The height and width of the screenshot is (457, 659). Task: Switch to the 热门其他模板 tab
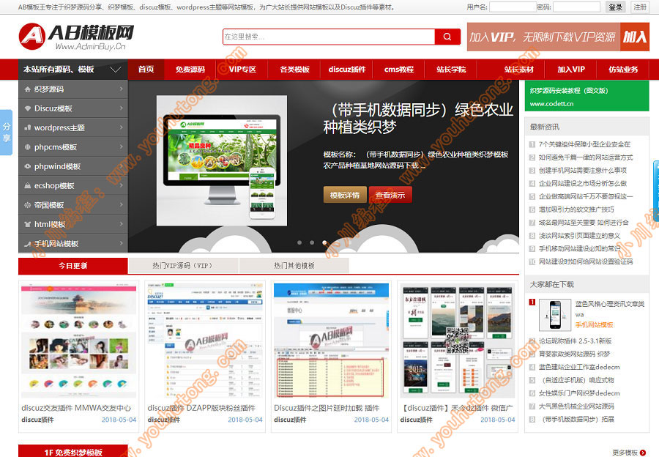click(294, 266)
